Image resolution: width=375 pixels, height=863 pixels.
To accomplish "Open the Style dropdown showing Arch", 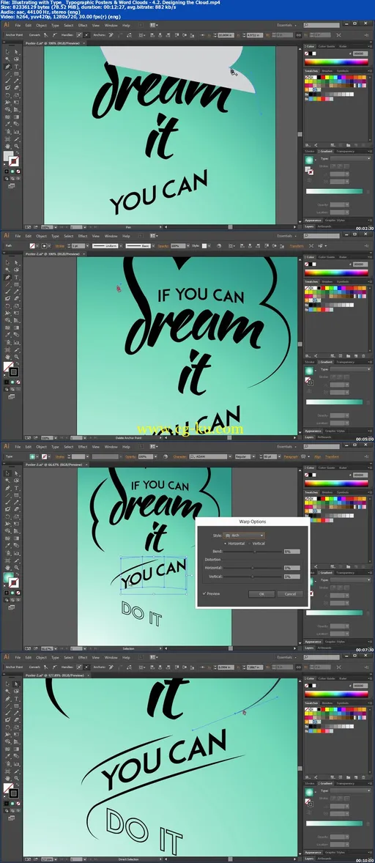I will [x=244, y=535].
